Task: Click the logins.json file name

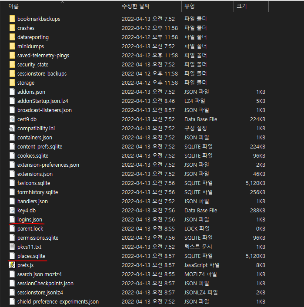Action: coord(30,220)
